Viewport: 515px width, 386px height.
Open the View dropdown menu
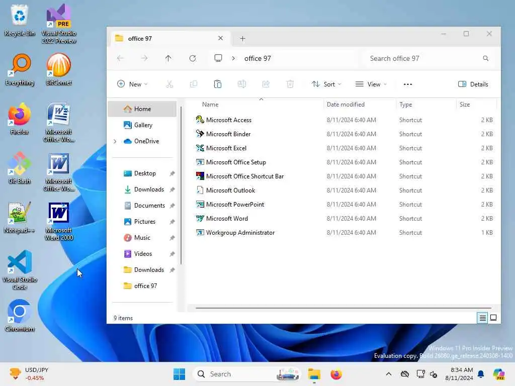[371, 84]
